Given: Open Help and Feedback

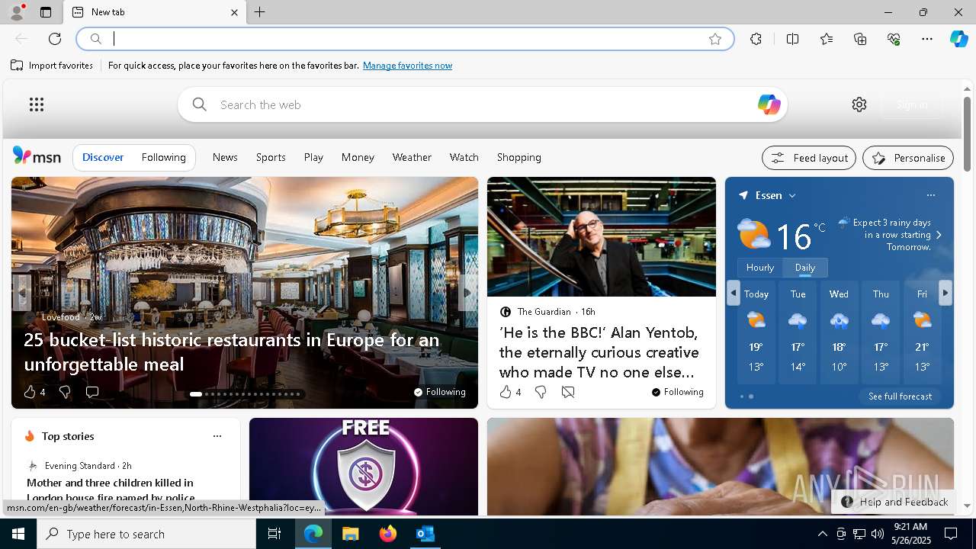Looking at the screenshot, I should (x=894, y=502).
